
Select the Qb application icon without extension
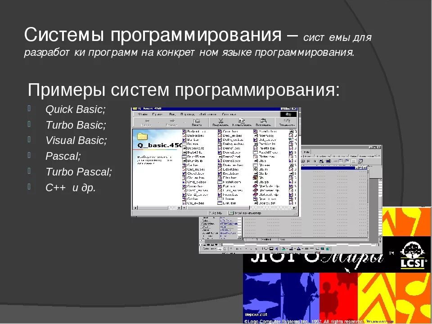click(x=258, y=178)
